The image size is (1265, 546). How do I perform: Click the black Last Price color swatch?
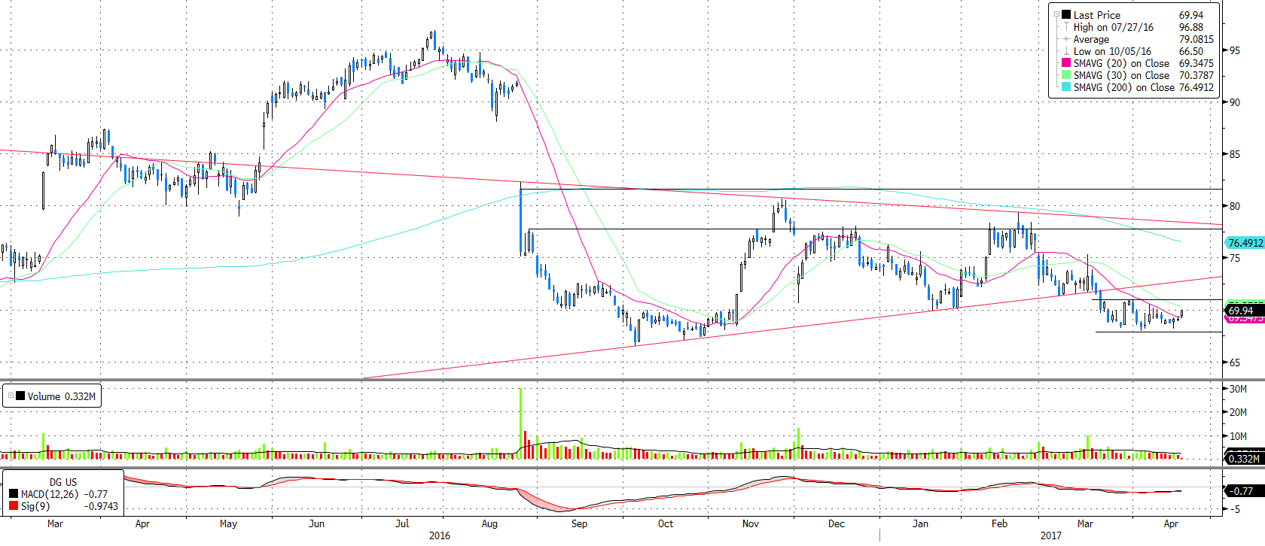[x=1066, y=14]
